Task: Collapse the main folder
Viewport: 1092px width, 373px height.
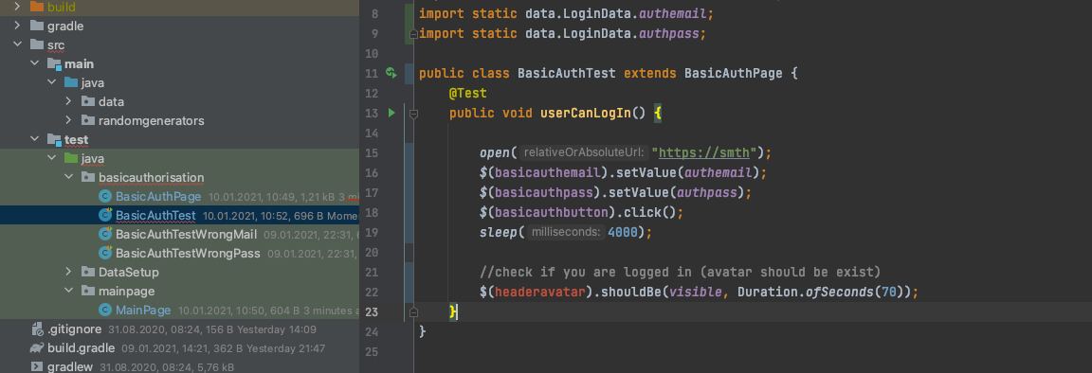Action: point(34,64)
